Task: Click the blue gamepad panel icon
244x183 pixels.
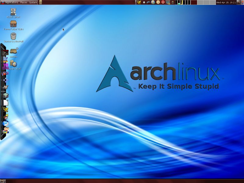Action: coord(148,2)
